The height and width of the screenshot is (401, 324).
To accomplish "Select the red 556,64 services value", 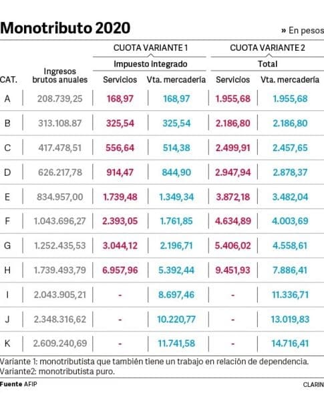I will (120, 148).
